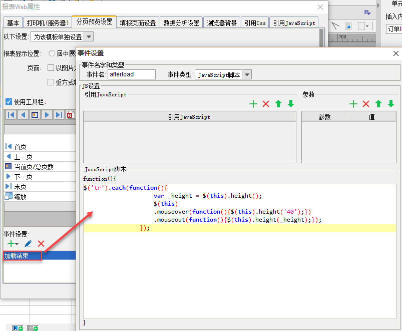Open the 填报页面设置 tab

[x=138, y=23]
